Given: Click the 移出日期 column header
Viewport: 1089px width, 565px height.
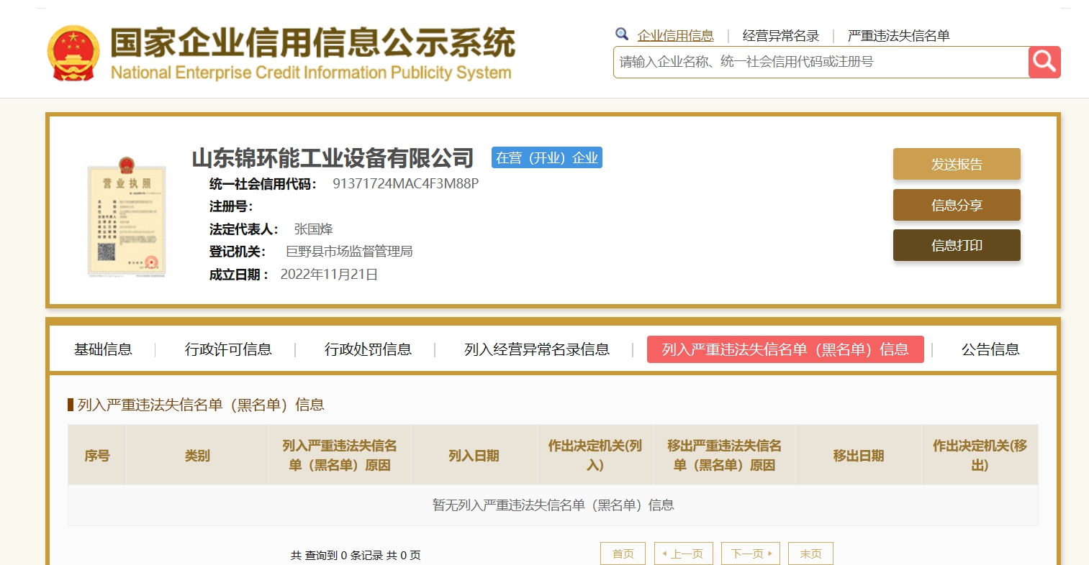Looking at the screenshot, I should coord(859,455).
